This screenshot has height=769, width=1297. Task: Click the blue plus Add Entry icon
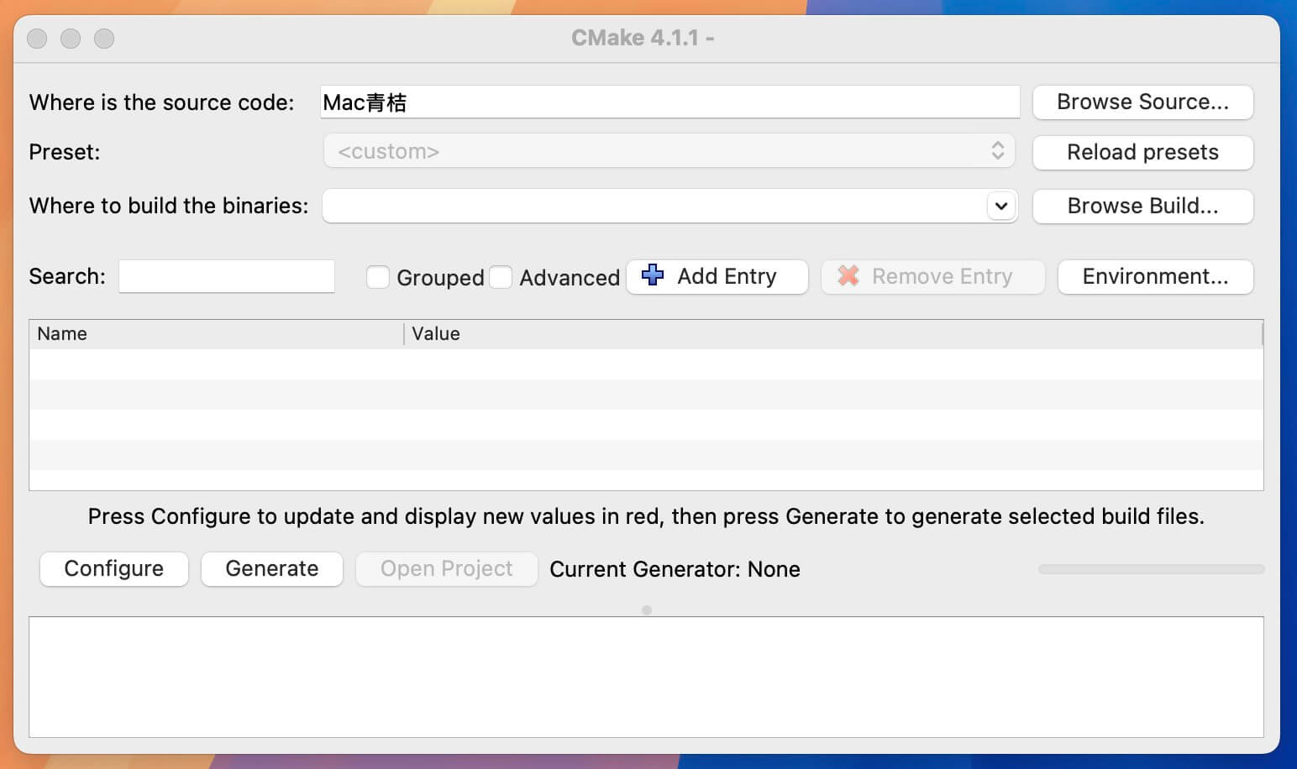[x=652, y=275]
